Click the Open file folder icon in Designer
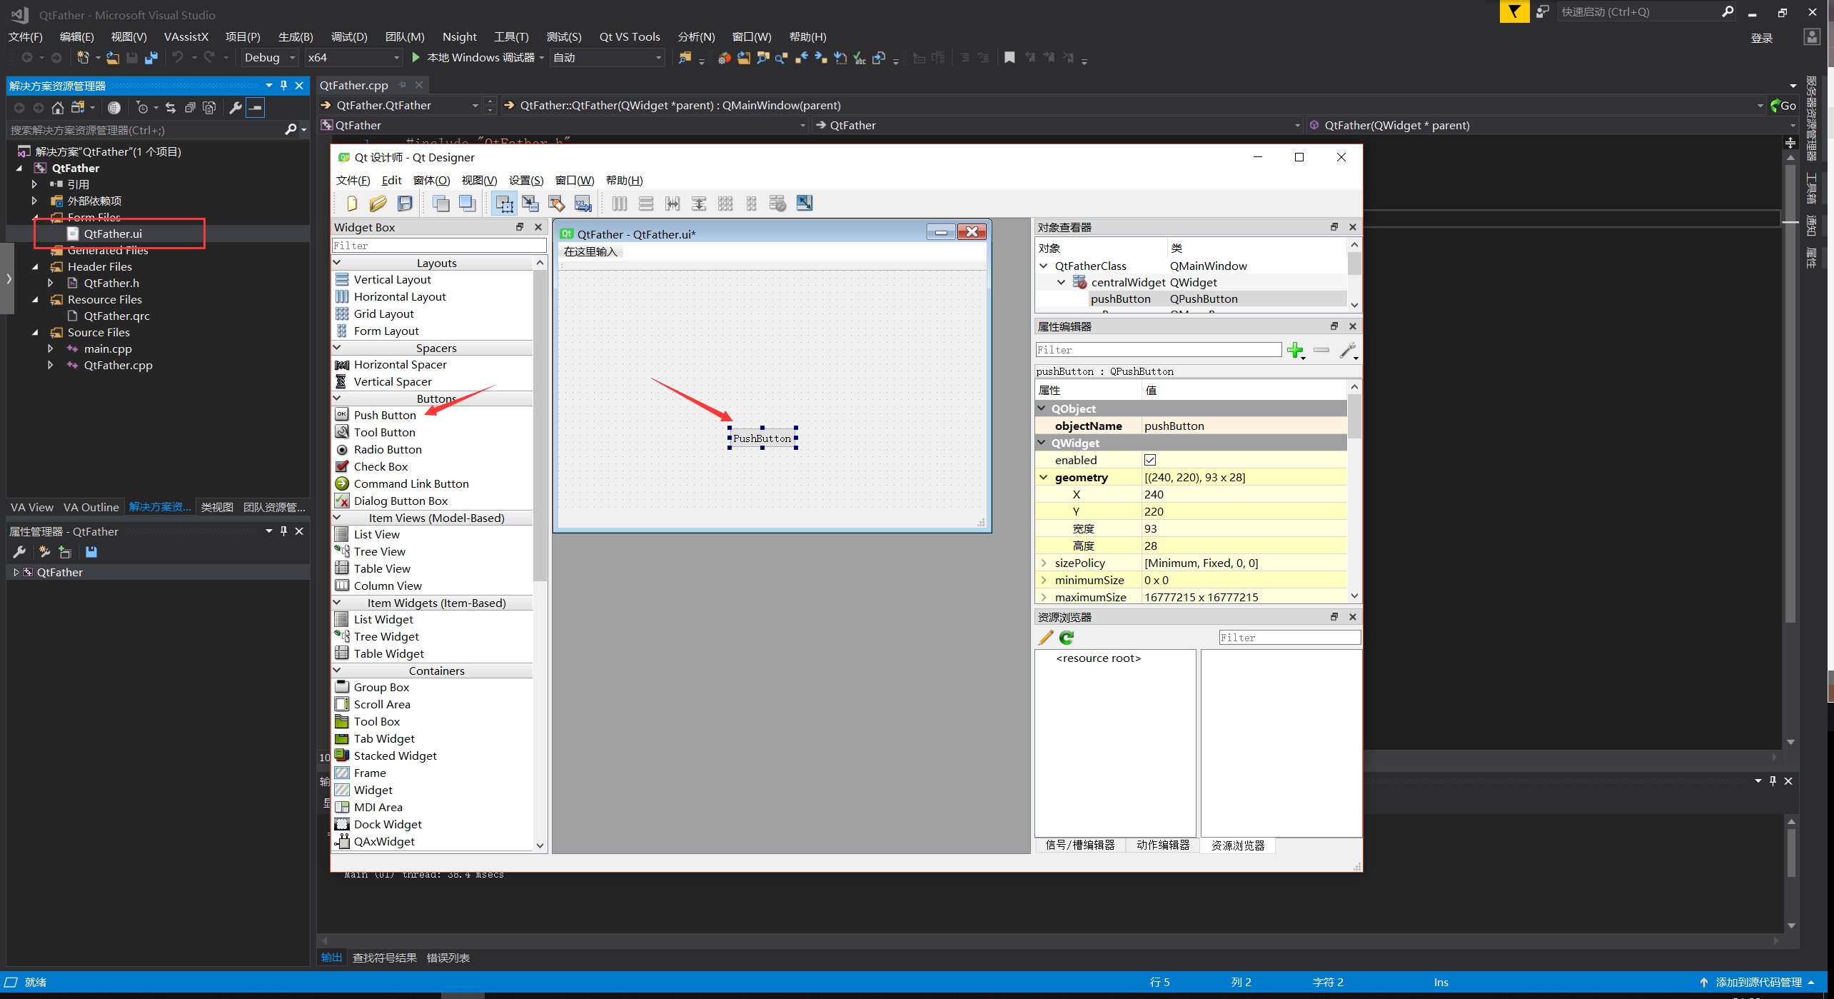This screenshot has height=999, width=1834. (x=378, y=204)
